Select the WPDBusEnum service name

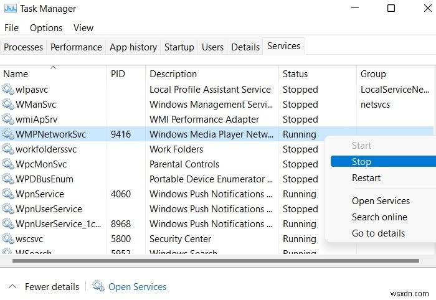click(x=44, y=179)
